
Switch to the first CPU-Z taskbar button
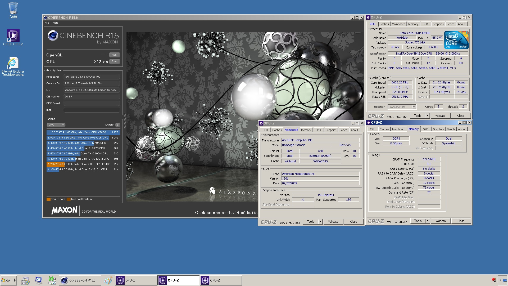(136, 280)
